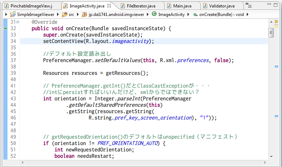Click the src source folder icon
The image size is (282, 167).
(x=65, y=15)
